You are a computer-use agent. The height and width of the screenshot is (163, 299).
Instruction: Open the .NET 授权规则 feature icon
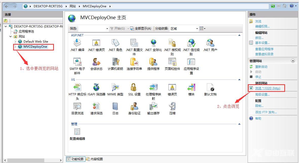[x=172, y=43]
